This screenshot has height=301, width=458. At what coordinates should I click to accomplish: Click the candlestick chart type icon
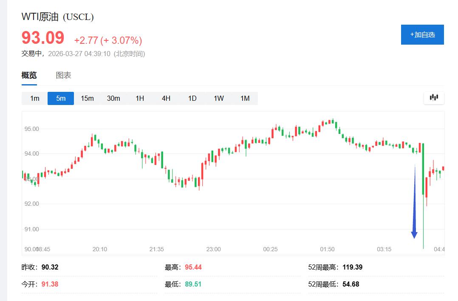[x=434, y=98]
